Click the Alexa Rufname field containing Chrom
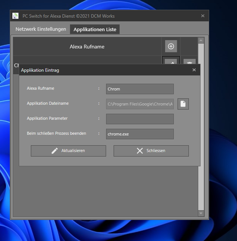 [140, 89]
